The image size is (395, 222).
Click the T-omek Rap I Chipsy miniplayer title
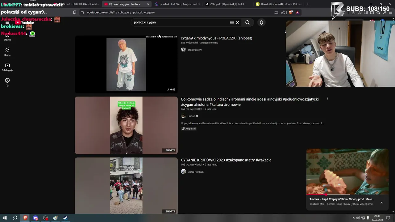[x=342, y=199]
